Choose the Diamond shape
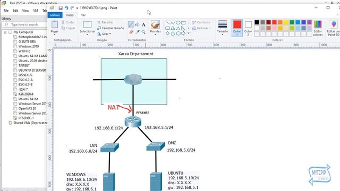 168,33
